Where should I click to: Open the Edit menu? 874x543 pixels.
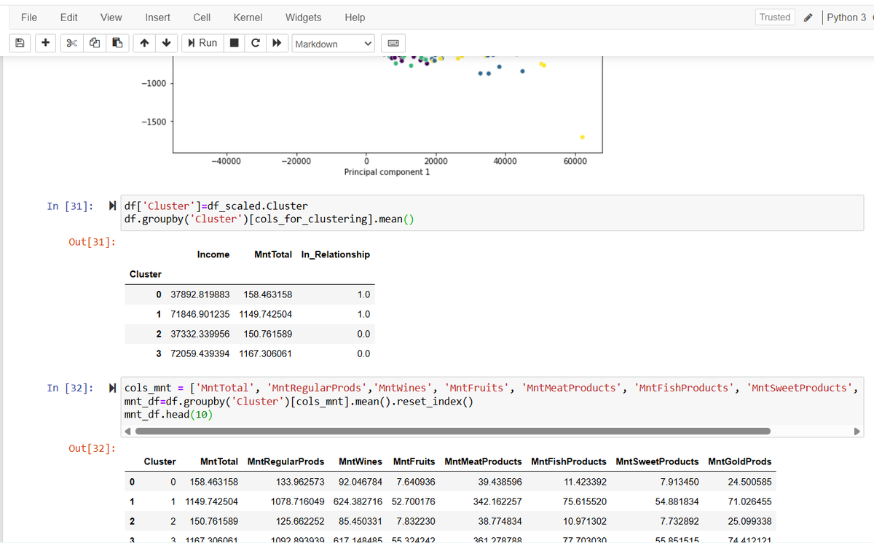coord(69,17)
